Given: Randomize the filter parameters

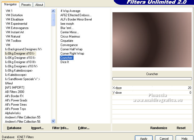Looking at the screenshot, I should click(159, 128).
